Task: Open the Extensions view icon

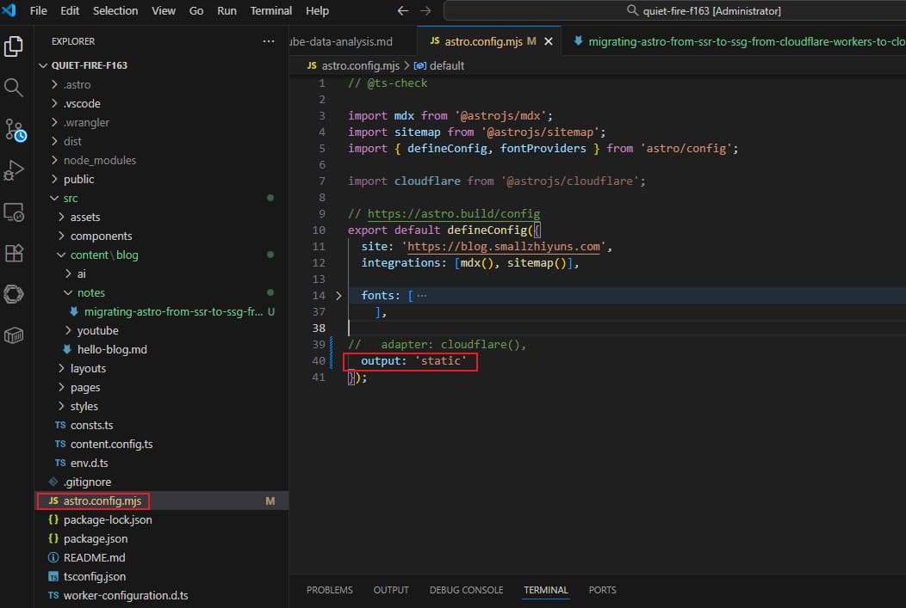Action: point(14,253)
